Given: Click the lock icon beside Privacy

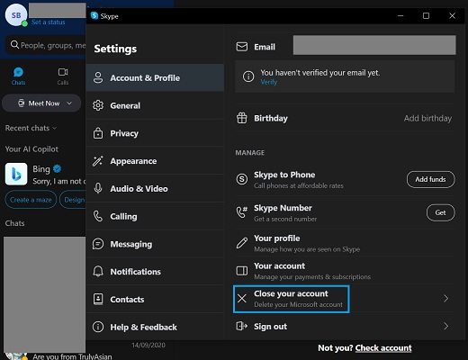Looking at the screenshot, I should point(98,133).
